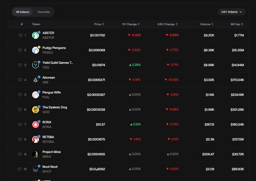Open the Pengus Wife token link
This screenshot has height=181, width=256.
[52, 92]
